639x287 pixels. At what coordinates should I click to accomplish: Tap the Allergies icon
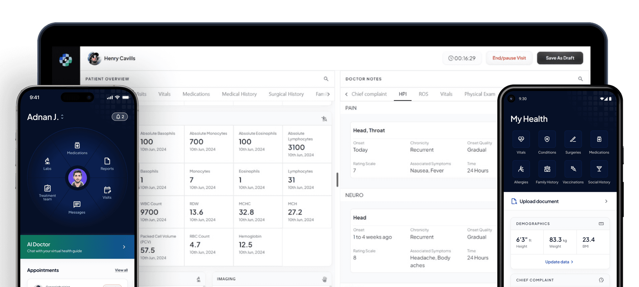(x=521, y=169)
